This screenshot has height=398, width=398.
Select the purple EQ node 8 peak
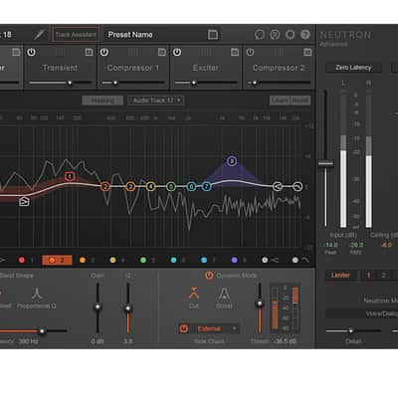[232, 161]
